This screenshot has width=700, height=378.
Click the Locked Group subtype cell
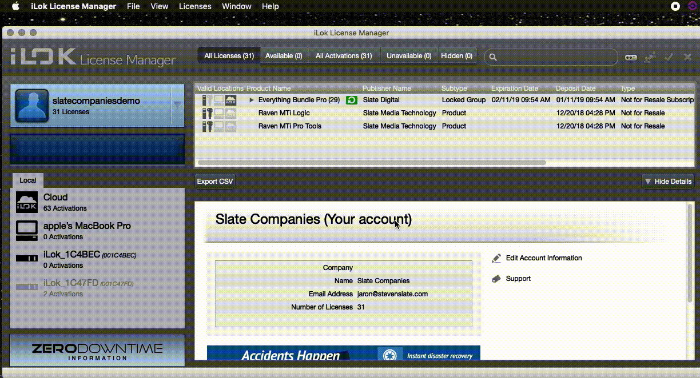point(464,100)
